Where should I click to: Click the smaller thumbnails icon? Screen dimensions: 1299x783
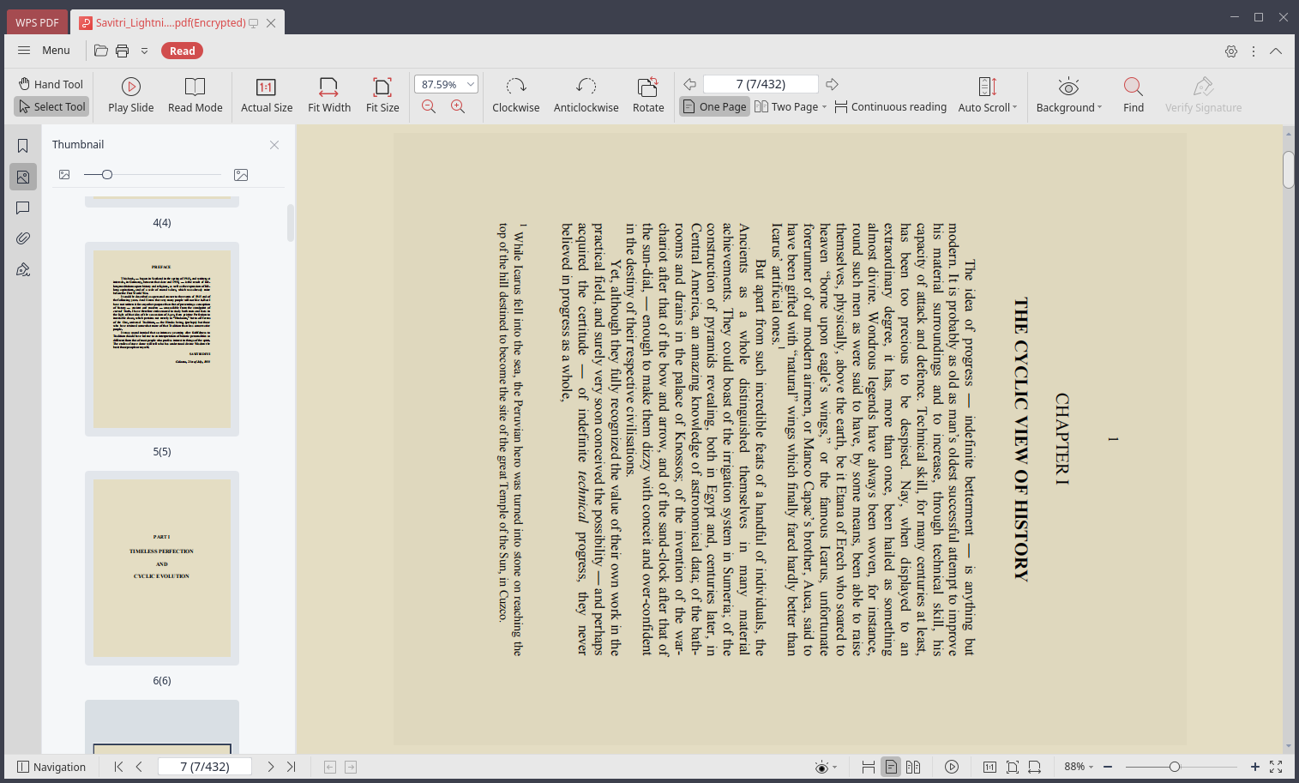64,174
